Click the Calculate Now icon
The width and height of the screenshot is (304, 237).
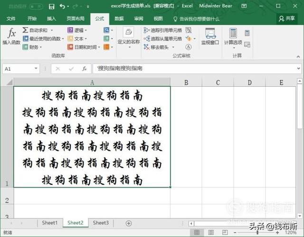tap(247, 33)
